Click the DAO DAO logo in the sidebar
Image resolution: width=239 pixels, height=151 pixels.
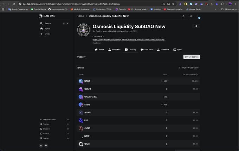click(x=47, y=16)
